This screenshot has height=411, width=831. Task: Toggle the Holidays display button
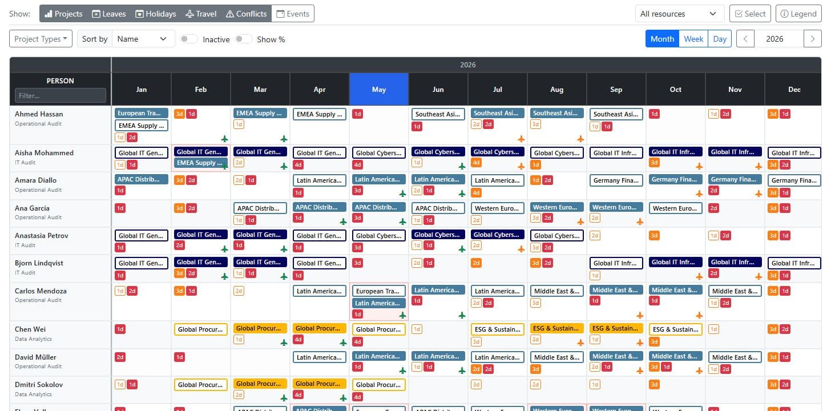pos(156,14)
